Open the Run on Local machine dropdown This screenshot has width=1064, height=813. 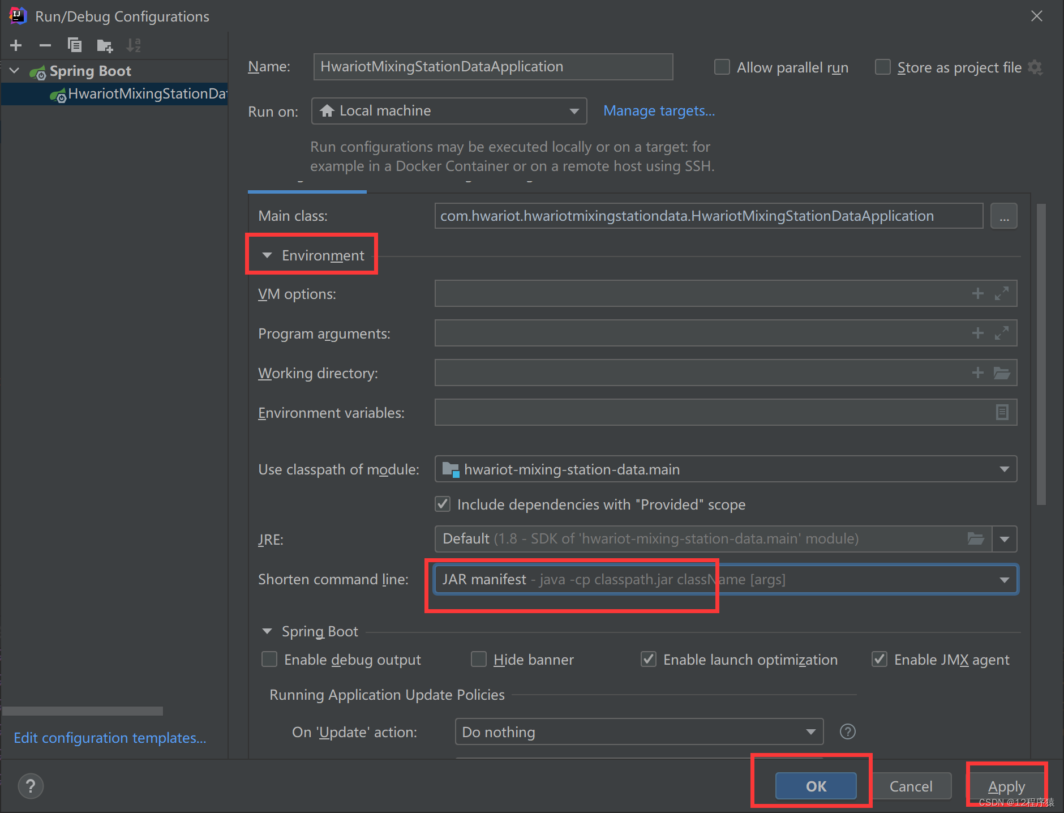tap(449, 111)
